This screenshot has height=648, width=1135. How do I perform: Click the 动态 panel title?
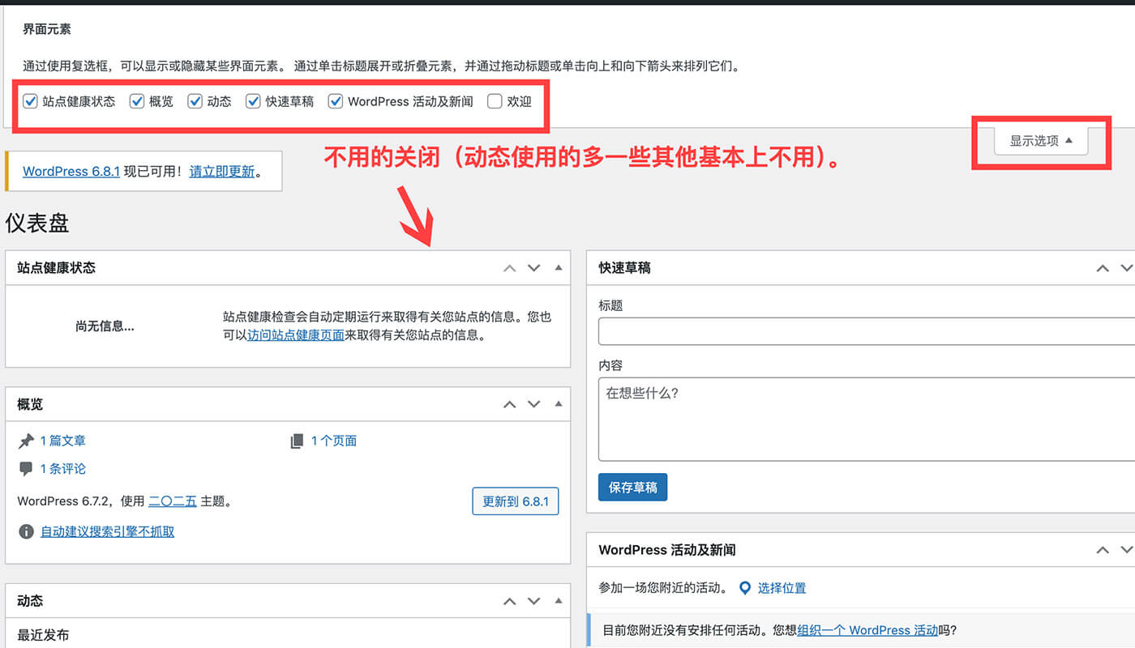(x=30, y=601)
